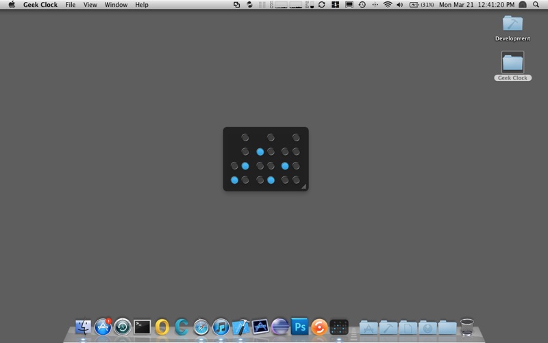Select the Development folder on desktop
The image size is (548, 343).
point(512,28)
